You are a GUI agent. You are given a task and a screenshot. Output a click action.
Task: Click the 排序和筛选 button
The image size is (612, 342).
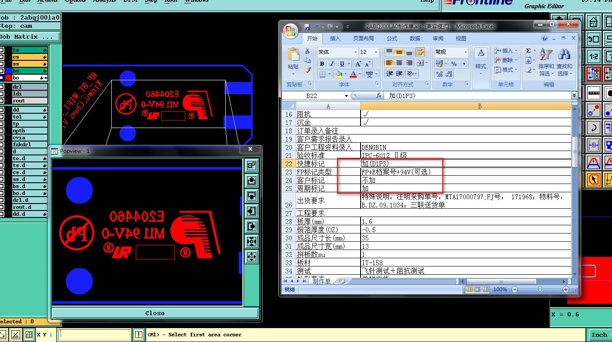pyautogui.click(x=546, y=62)
